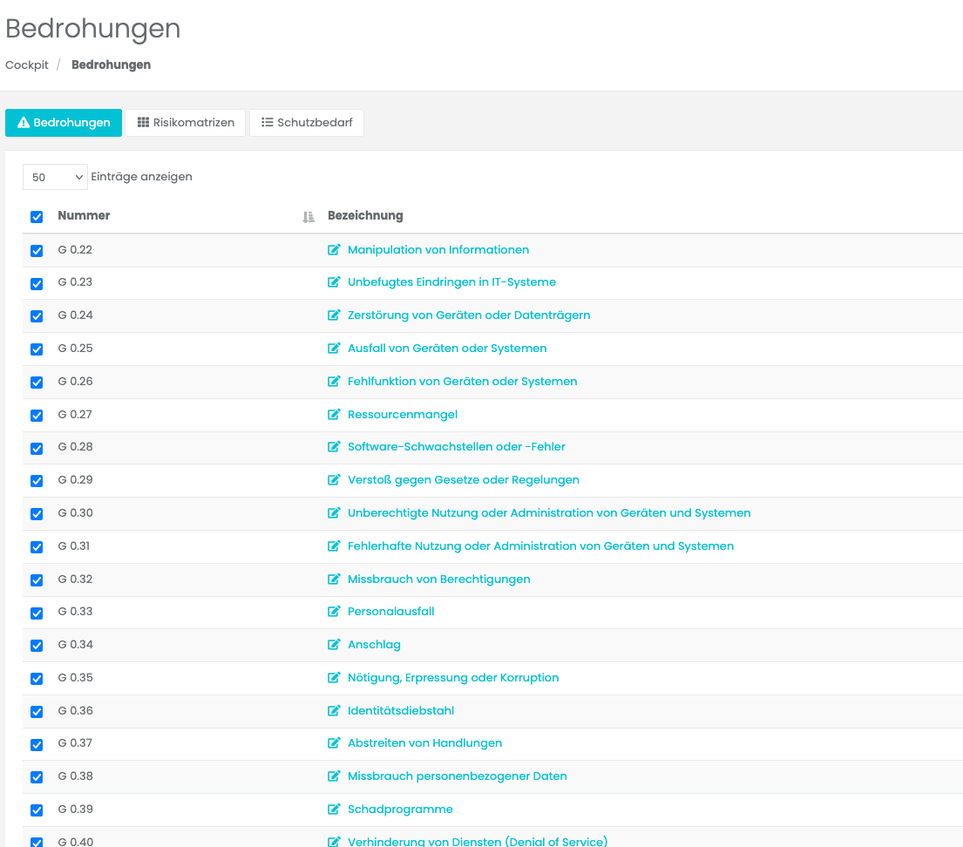Click the G 0.31 number cell

(74, 546)
